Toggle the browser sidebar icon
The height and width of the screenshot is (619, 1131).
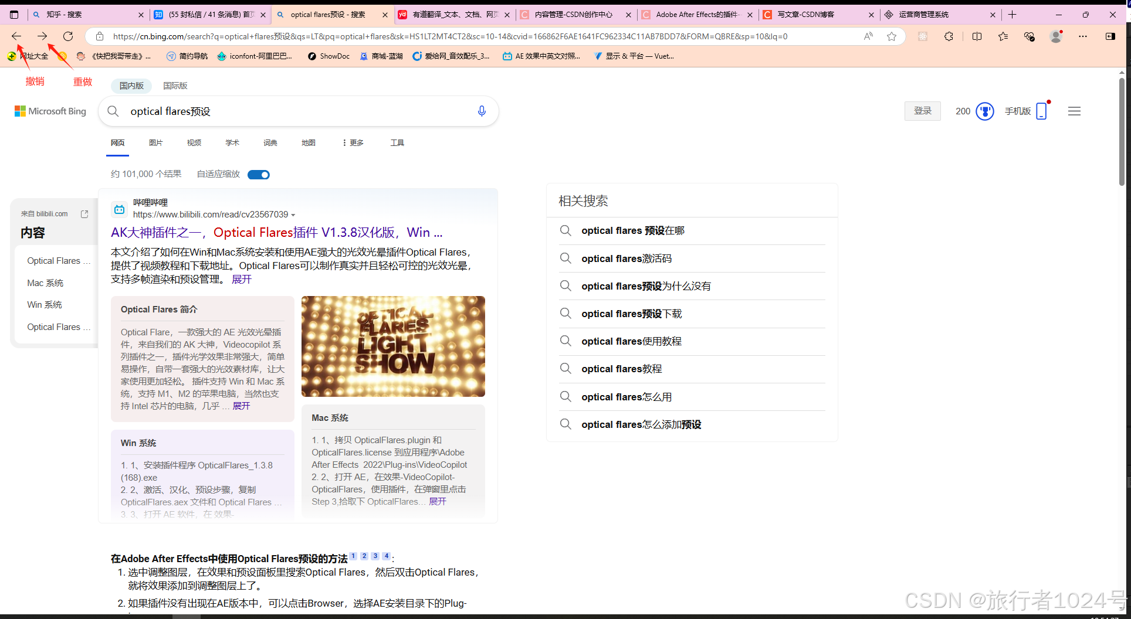pos(1110,36)
